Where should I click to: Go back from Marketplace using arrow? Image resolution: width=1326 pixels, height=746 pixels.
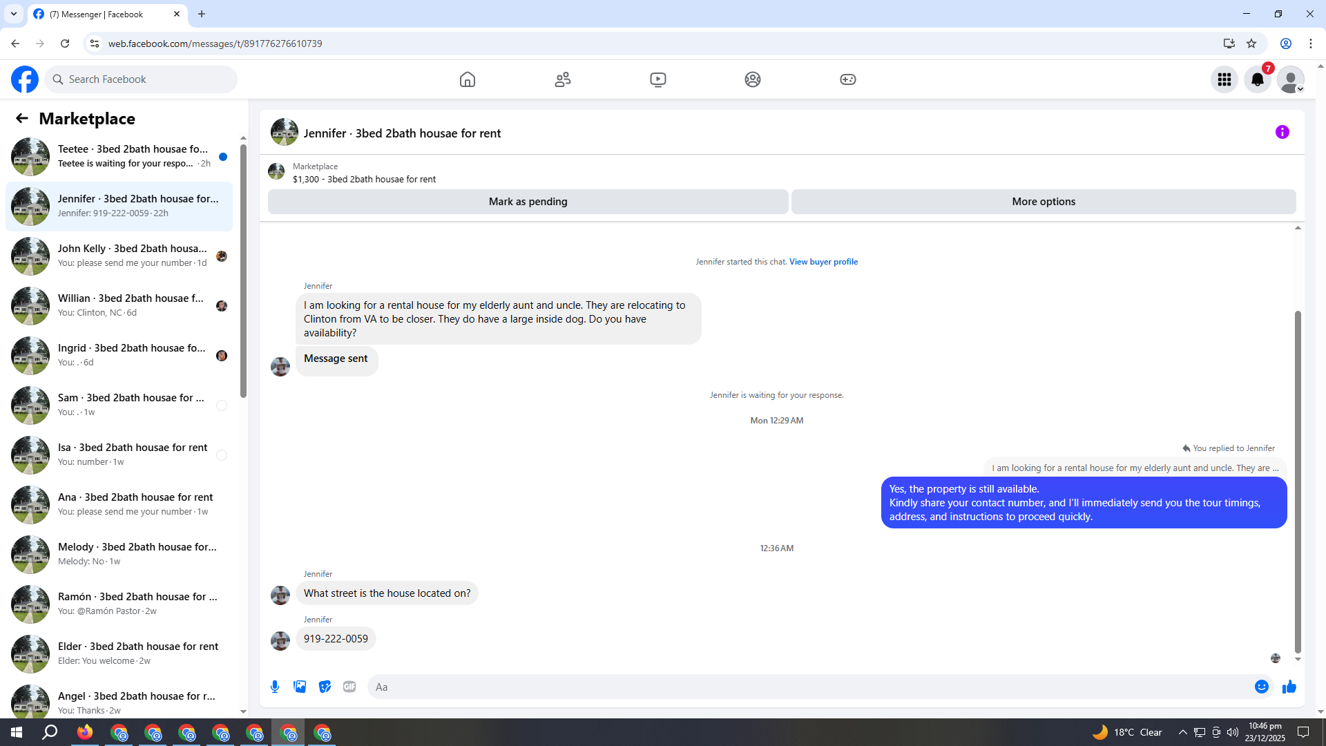[22, 118]
